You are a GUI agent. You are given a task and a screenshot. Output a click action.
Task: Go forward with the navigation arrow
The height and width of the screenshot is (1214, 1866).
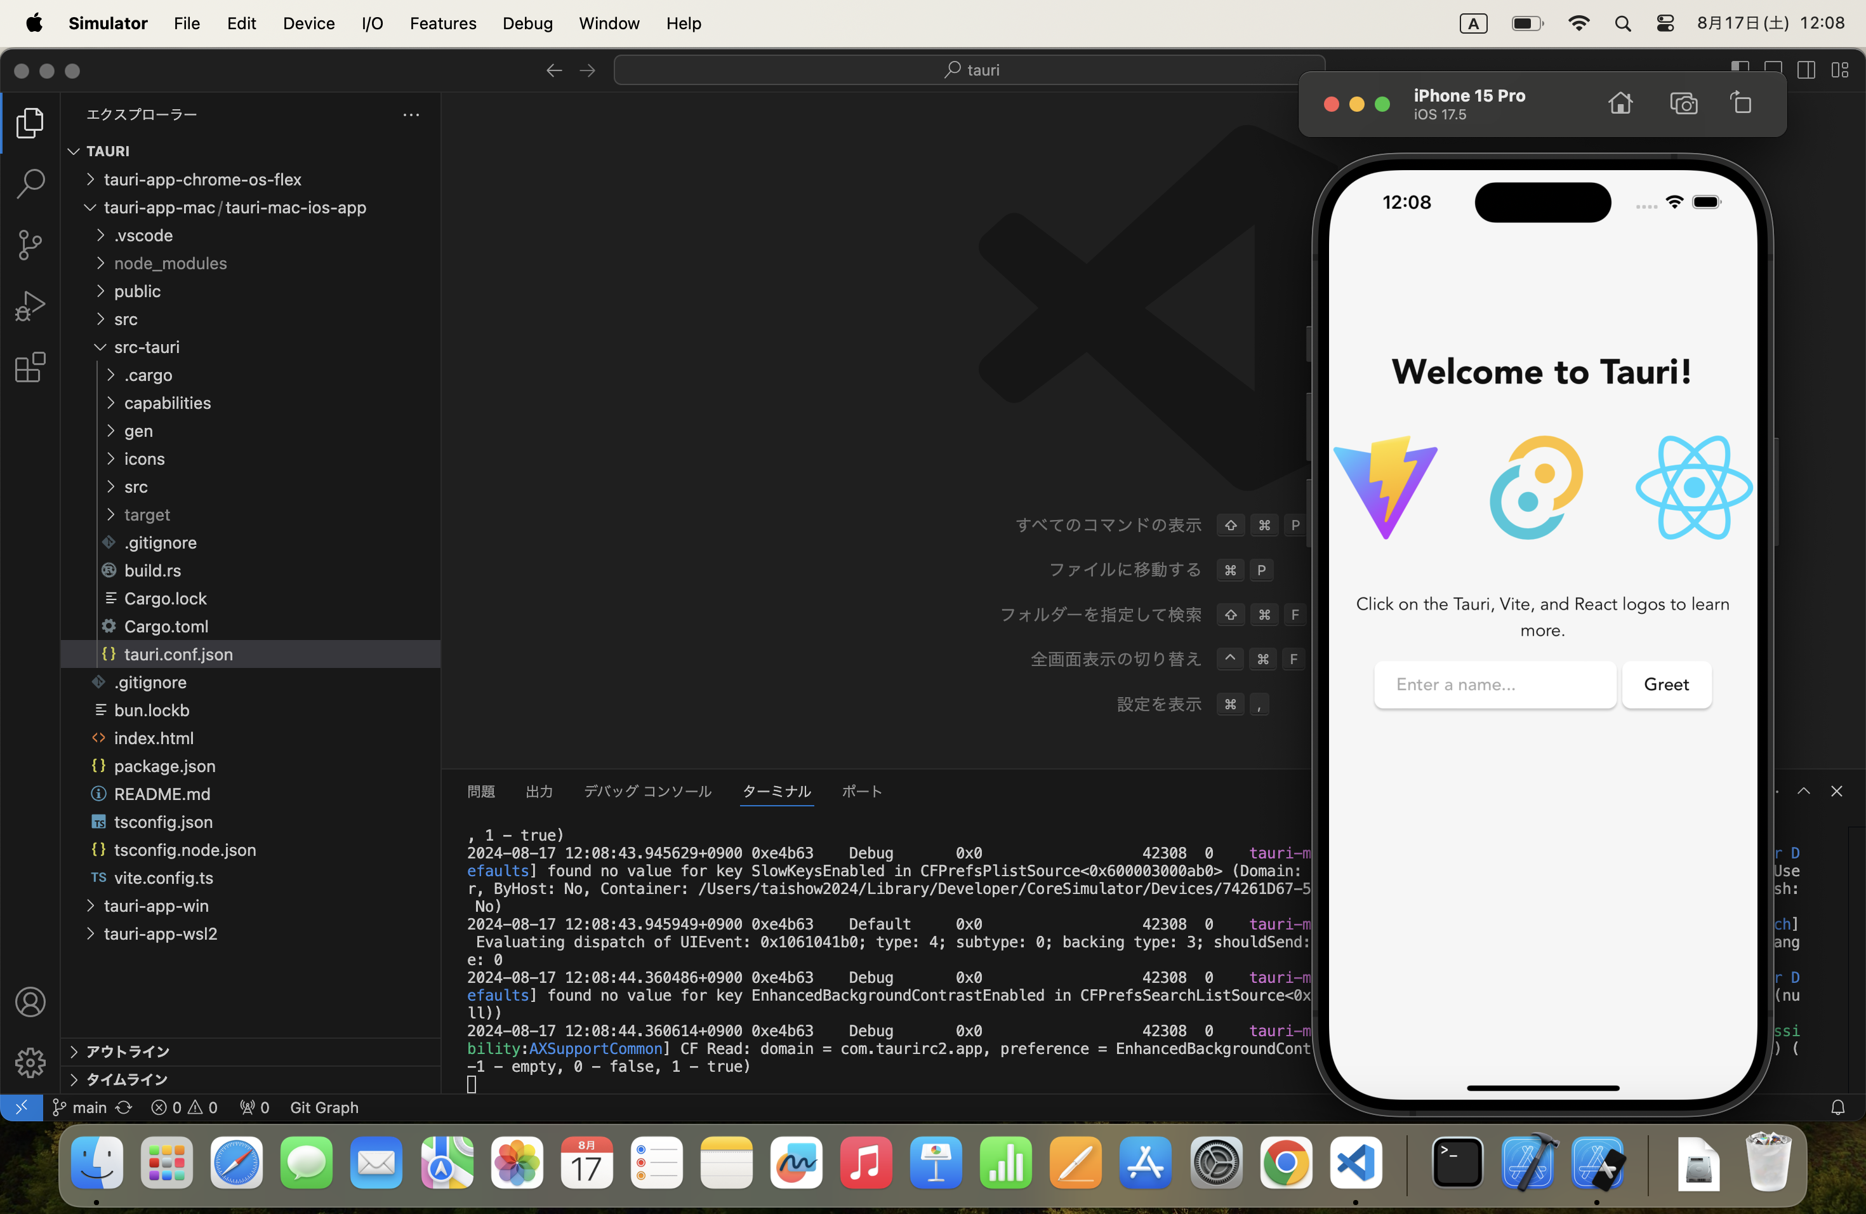click(x=587, y=70)
